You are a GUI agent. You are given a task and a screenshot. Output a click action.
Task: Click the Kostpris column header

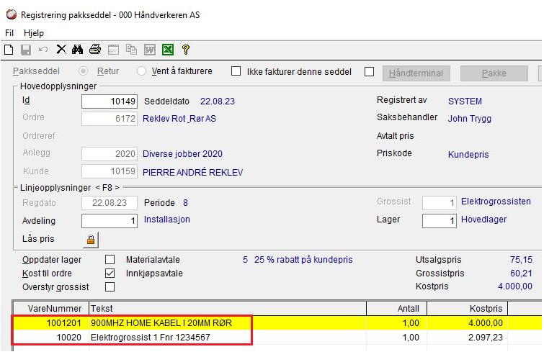467,309
